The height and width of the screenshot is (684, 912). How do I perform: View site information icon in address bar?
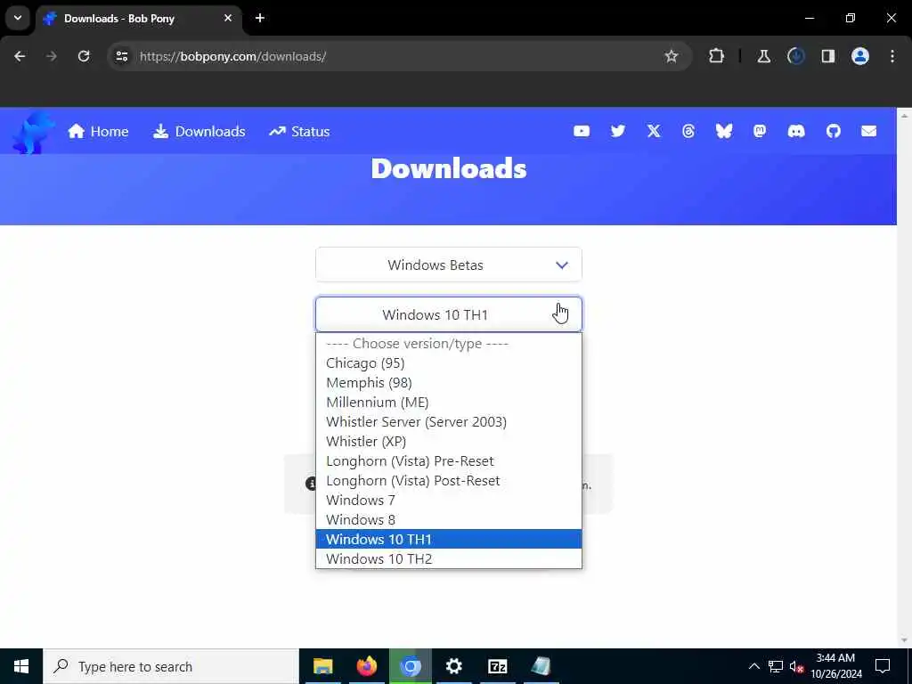(121, 56)
